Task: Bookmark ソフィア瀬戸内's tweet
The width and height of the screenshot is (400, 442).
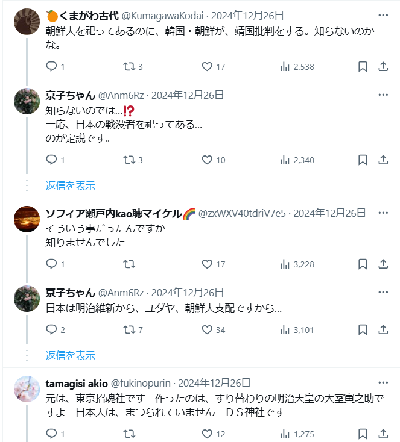Action: tap(363, 264)
